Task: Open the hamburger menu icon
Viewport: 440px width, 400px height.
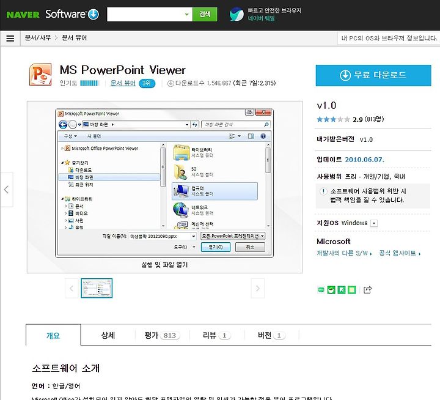Action: coord(10,38)
